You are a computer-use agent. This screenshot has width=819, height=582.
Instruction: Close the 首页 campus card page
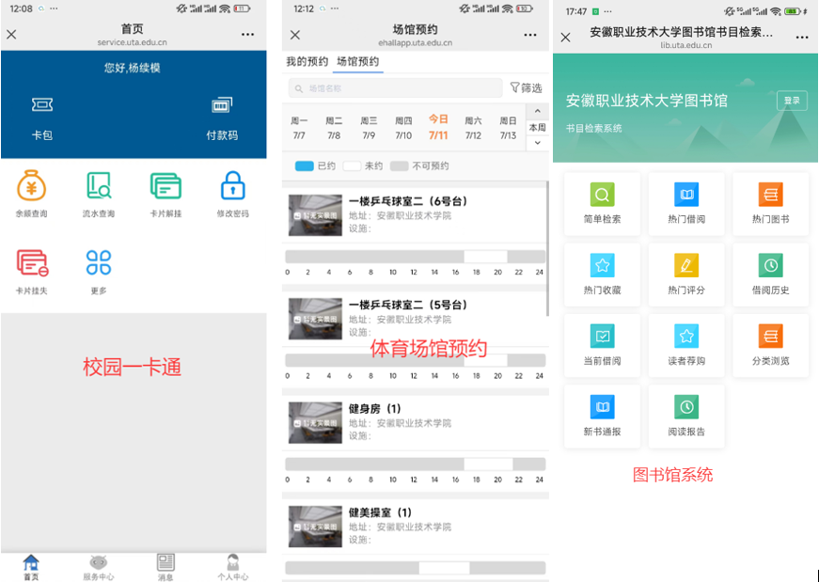point(11,35)
